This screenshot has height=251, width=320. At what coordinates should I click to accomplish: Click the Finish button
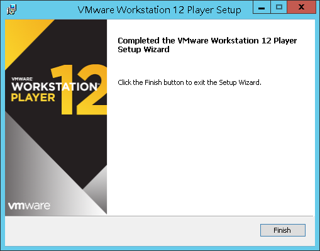tap(282, 230)
